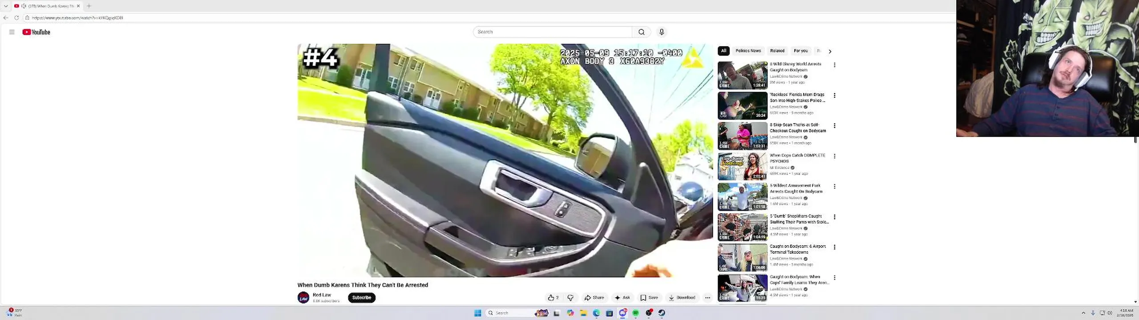Open Steam from taskbar
The height and width of the screenshot is (320, 1139).
pyautogui.click(x=662, y=313)
